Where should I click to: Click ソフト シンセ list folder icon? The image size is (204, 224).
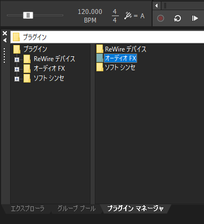(100, 67)
